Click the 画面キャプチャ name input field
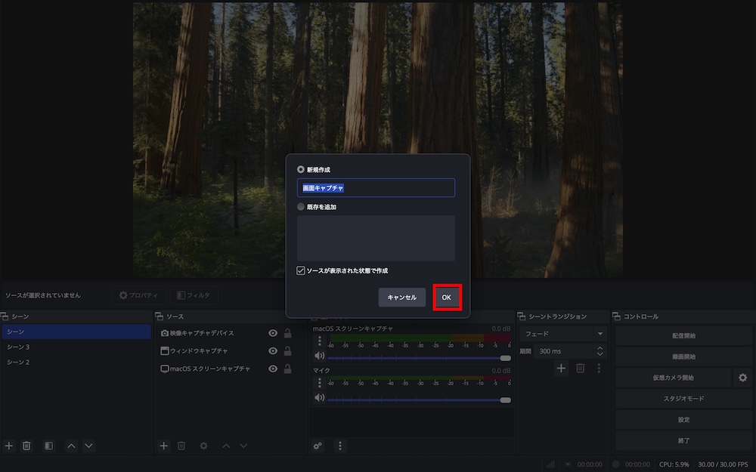 (x=376, y=188)
